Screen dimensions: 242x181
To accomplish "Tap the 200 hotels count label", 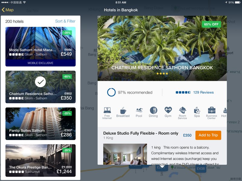I will [x=15, y=21].
